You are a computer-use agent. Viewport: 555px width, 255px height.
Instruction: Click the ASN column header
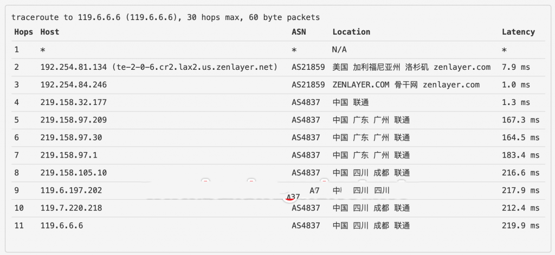click(x=299, y=32)
